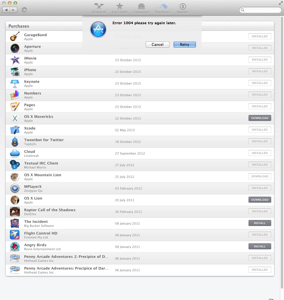Open The Incident app icon

coord(15,223)
